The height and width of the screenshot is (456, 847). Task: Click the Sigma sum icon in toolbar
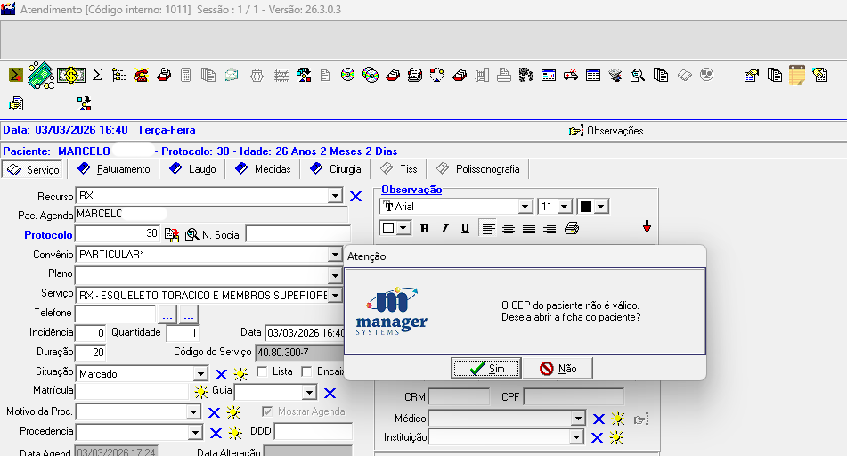pos(98,75)
